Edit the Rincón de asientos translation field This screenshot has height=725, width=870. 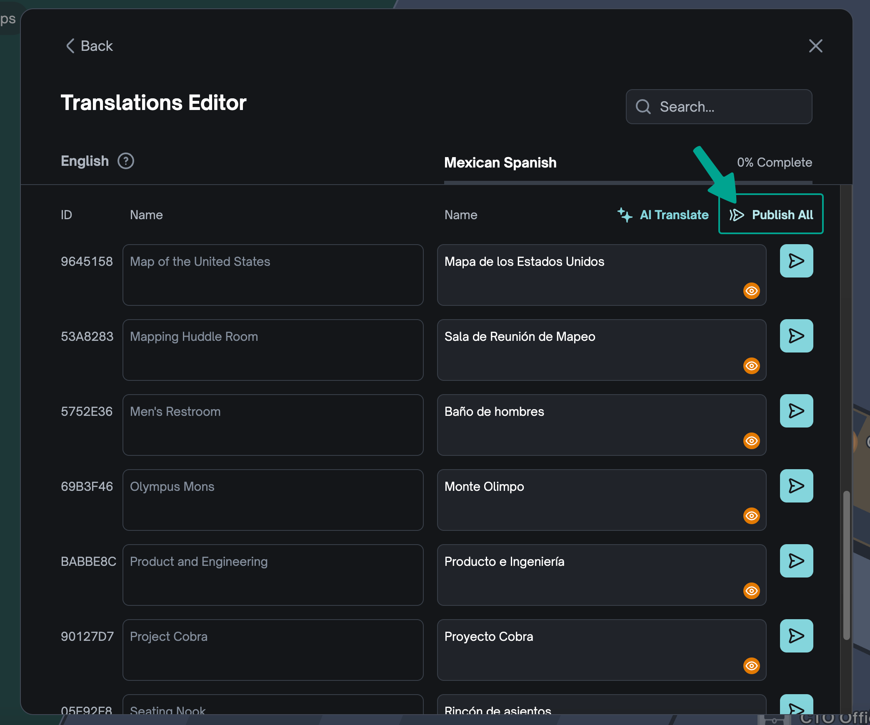[601, 705]
